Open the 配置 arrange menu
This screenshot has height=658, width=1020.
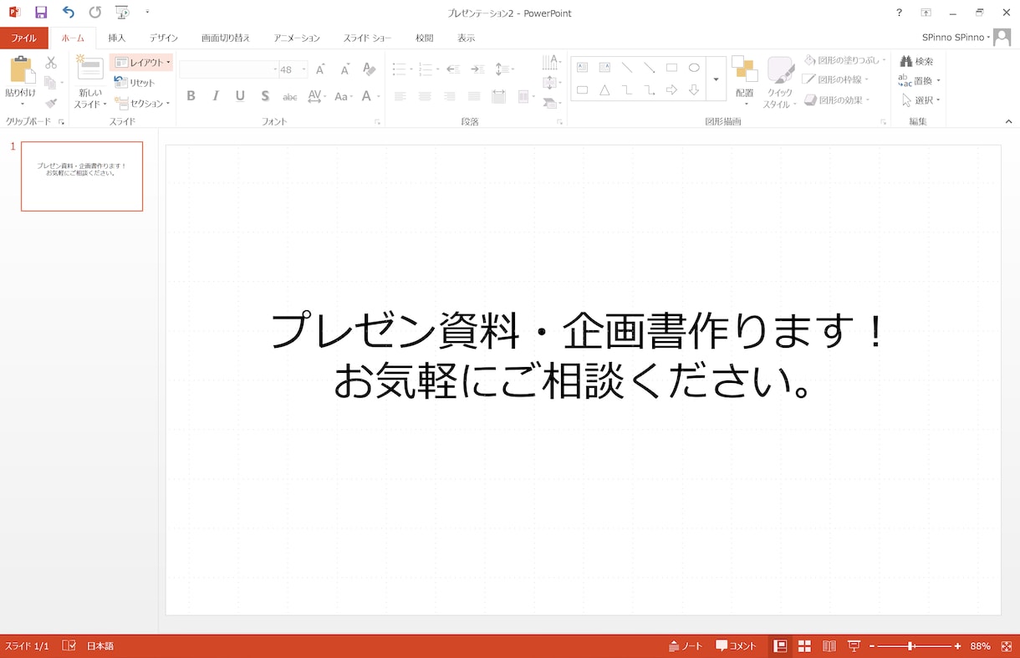[744, 82]
